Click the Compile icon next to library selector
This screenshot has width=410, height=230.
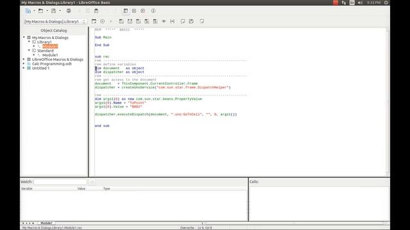[94, 21]
